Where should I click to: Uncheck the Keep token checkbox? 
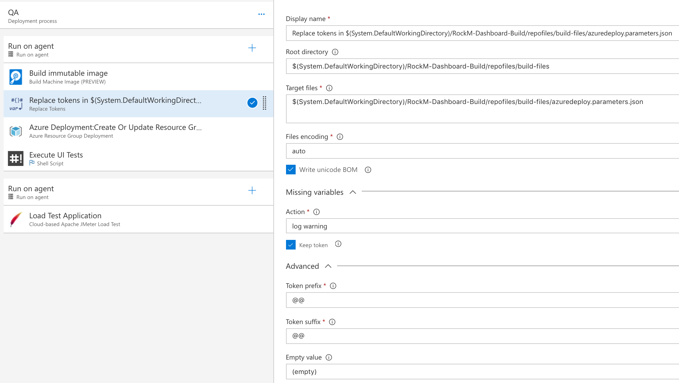tap(291, 245)
